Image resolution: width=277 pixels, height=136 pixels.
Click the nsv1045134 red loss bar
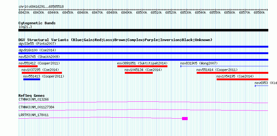click(139, 73)
